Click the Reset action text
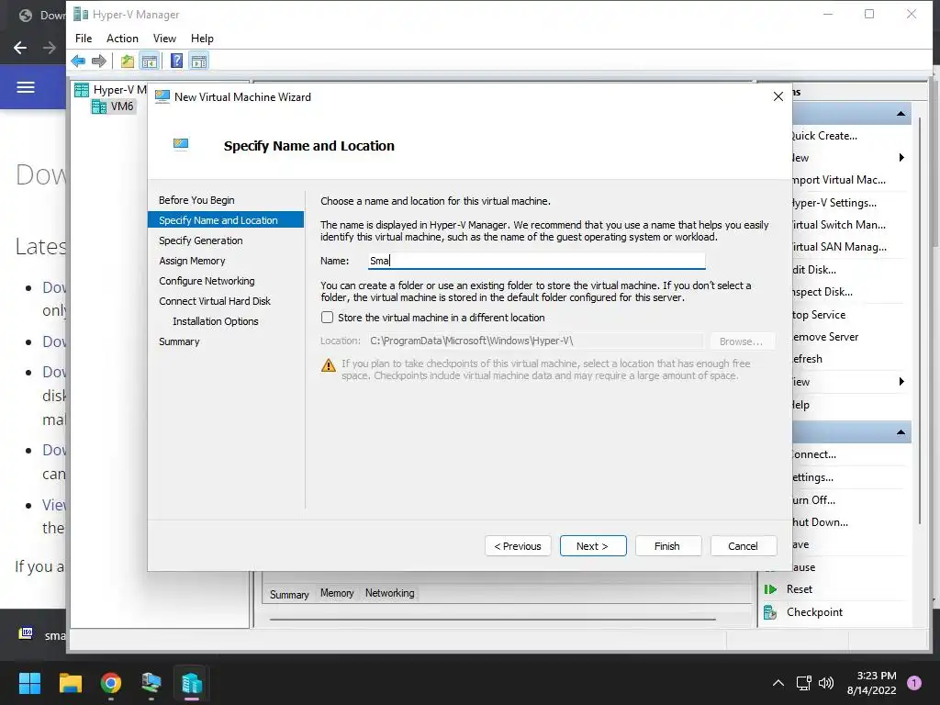The width and height of the screenshot is (940, 705). coord(800,589)
